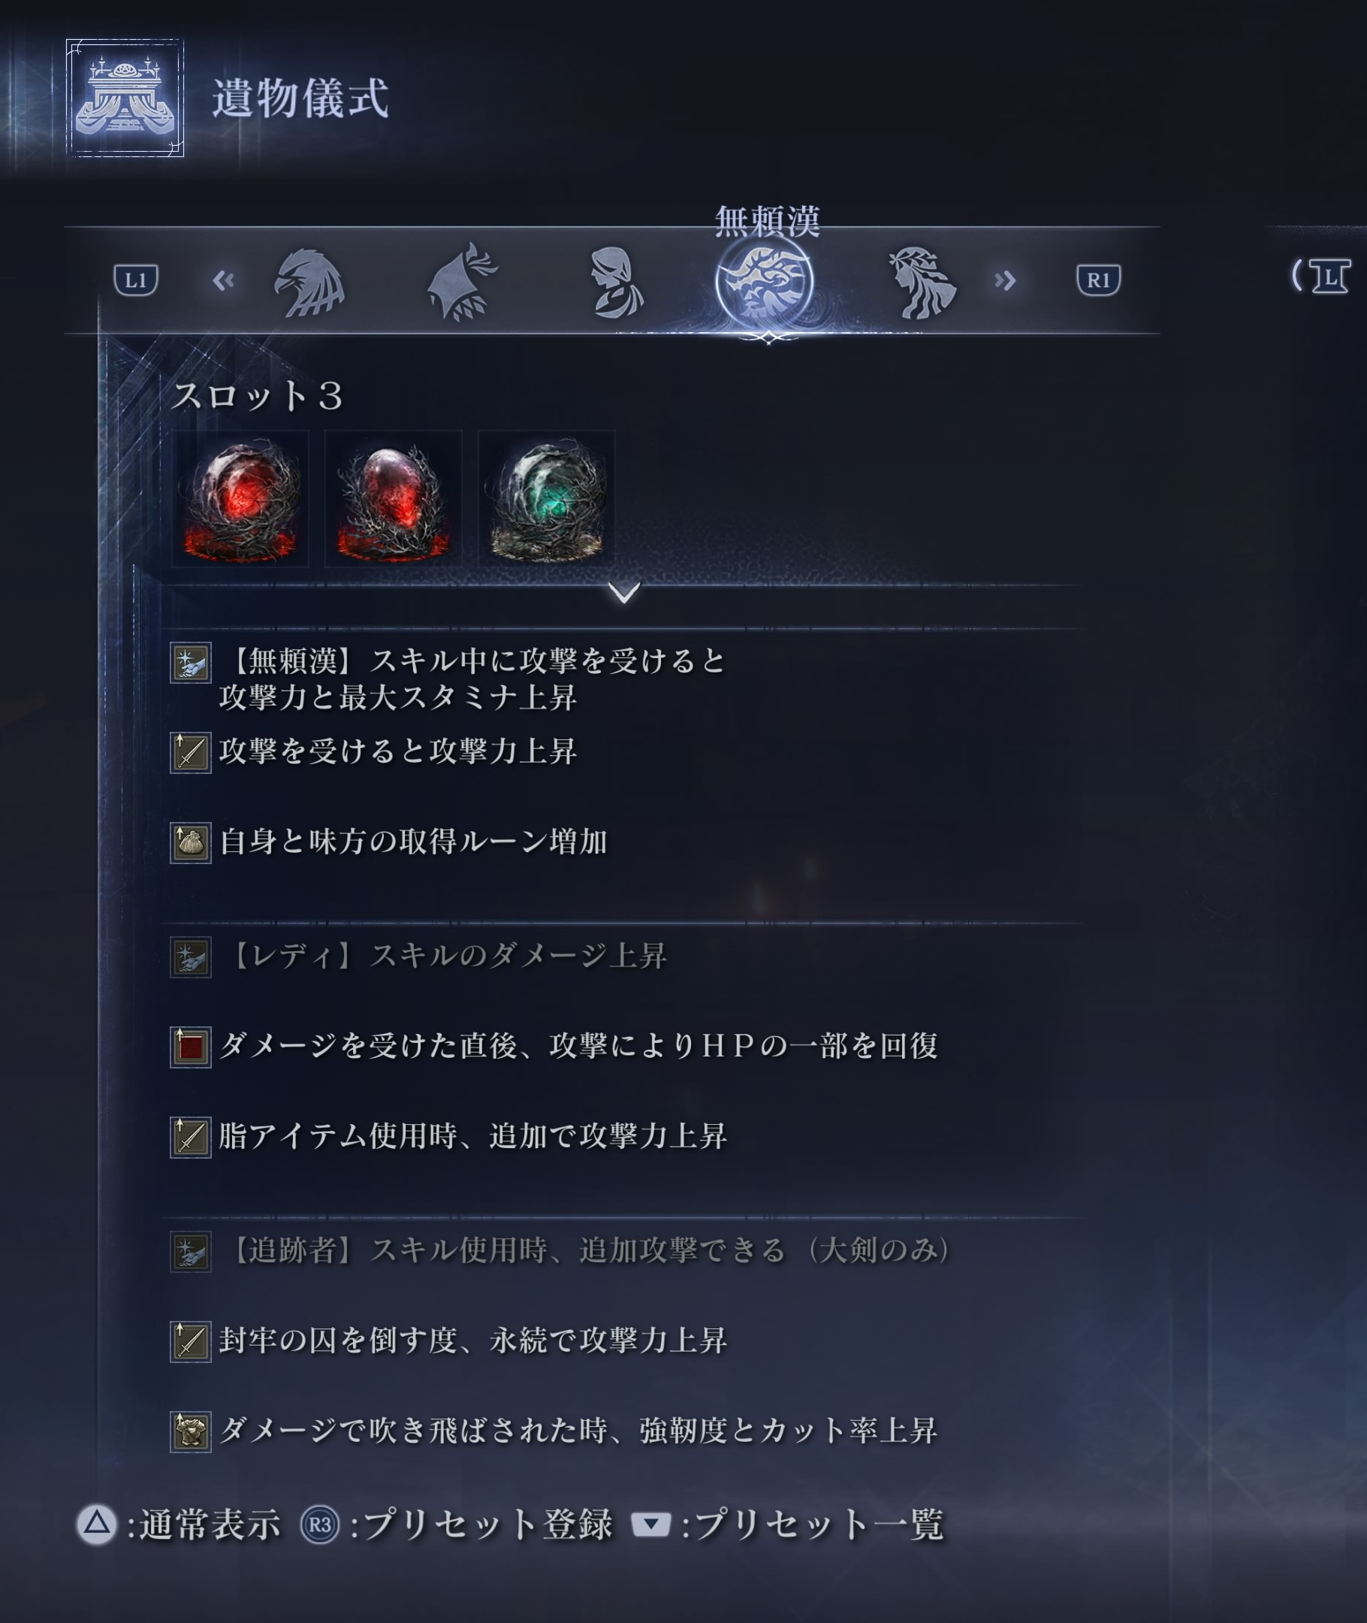
Task: Expand relic details with down chevron
Action: 624,592
